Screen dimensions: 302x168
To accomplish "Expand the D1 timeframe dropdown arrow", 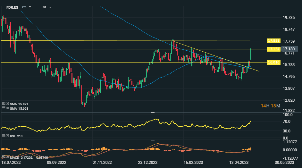I will tap(50, 7).
